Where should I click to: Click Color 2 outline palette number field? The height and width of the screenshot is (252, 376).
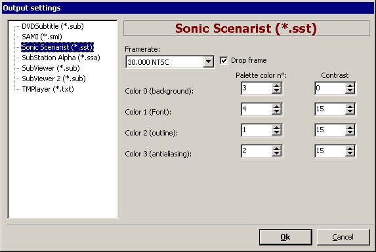[257, 130]
